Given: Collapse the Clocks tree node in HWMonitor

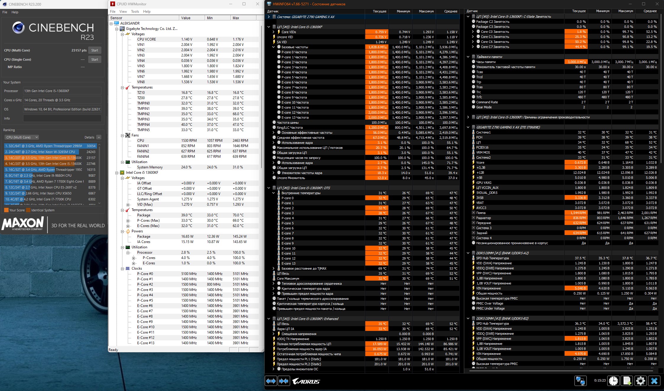Looking at the screenshot, I should pyautogui.click(x=122, y=268).
